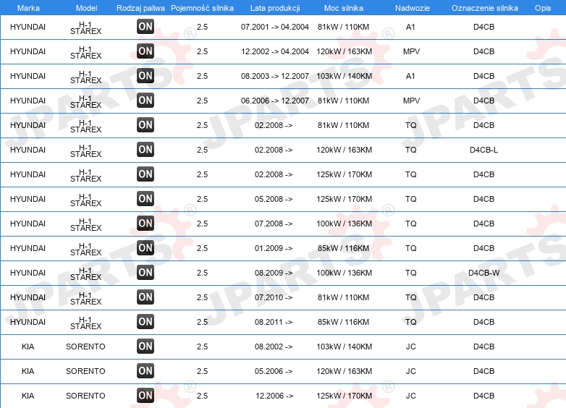
Task: Click 125kW / 170KM in the 12.2006 Sorento row
Action: pyautogui.click(x=344, y=396)
